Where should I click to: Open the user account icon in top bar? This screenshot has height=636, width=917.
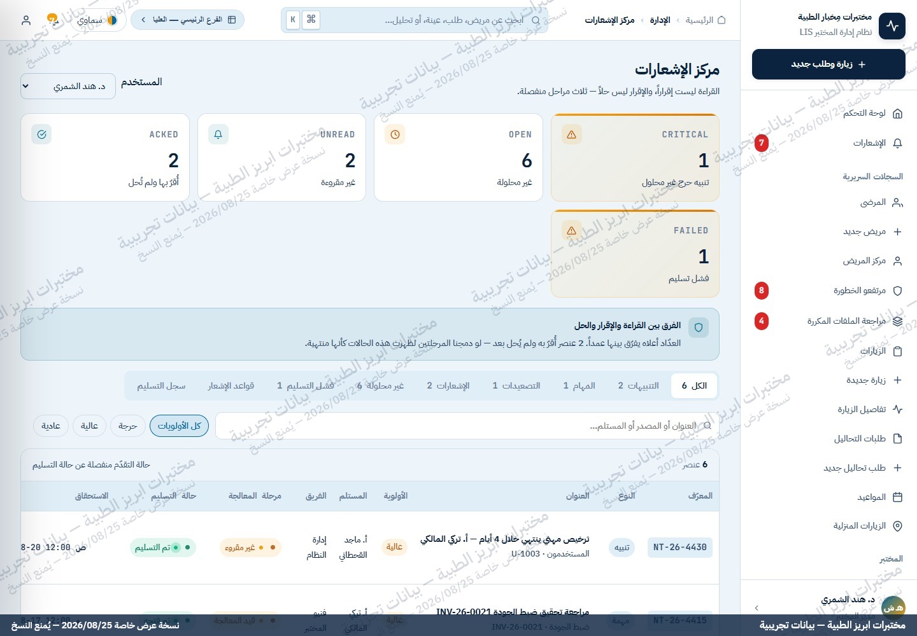coord(26,20)
